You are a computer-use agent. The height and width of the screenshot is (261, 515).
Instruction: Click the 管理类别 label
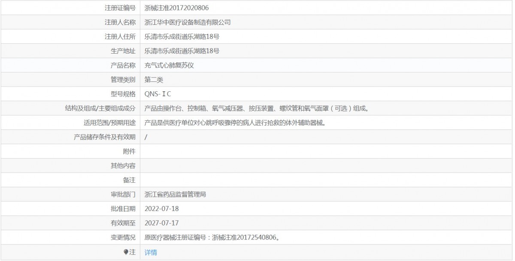[x=123, y=80]
